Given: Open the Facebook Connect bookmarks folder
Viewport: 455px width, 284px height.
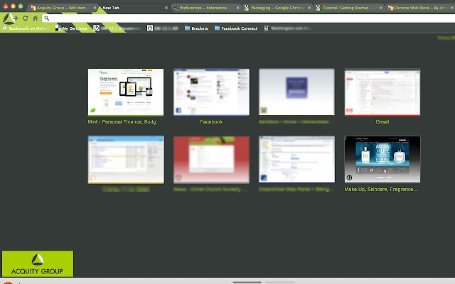Looking at the screenshot, I should (236, 28).
